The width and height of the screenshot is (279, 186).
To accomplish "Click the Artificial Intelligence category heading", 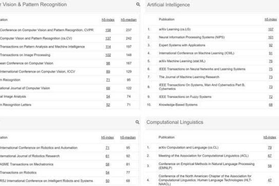I will click(168, 5).
